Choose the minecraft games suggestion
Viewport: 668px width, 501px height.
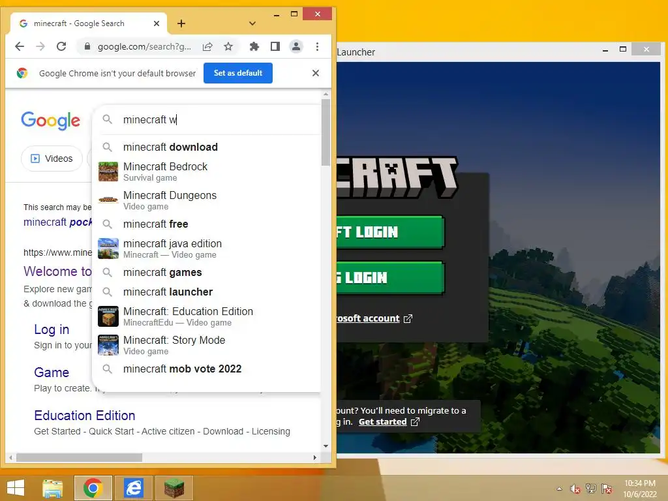click(x=207, y=272)
